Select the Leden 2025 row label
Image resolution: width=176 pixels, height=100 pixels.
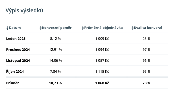16,39
